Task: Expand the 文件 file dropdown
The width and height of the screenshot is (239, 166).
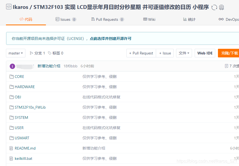Action: [x=184, y=53]
